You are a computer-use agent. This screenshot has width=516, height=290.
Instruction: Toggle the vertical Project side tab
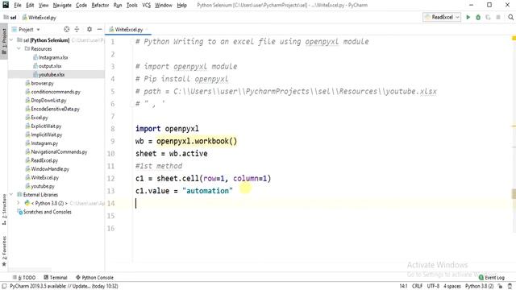click(4, 41)
